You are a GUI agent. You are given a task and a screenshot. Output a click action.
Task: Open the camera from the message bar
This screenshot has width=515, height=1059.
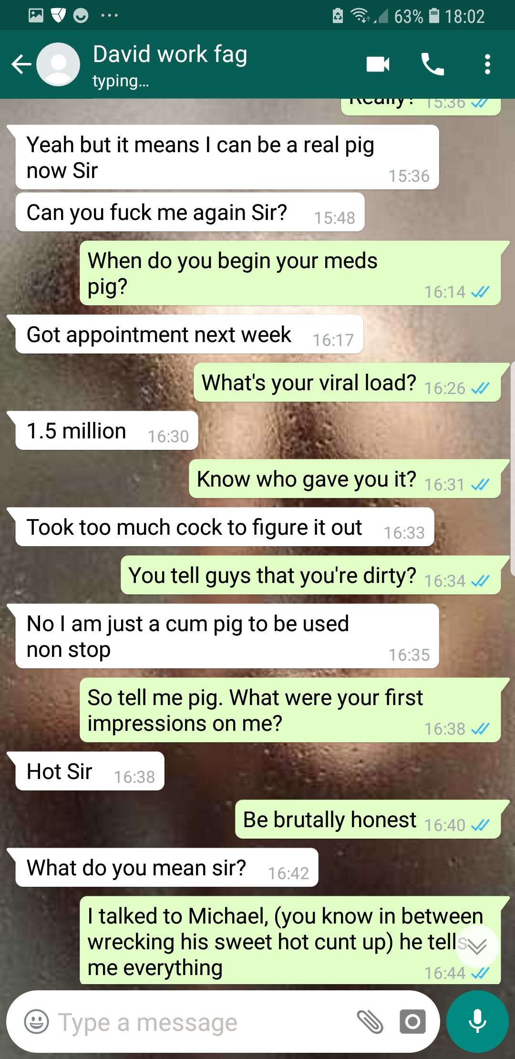pos(412,1021)
